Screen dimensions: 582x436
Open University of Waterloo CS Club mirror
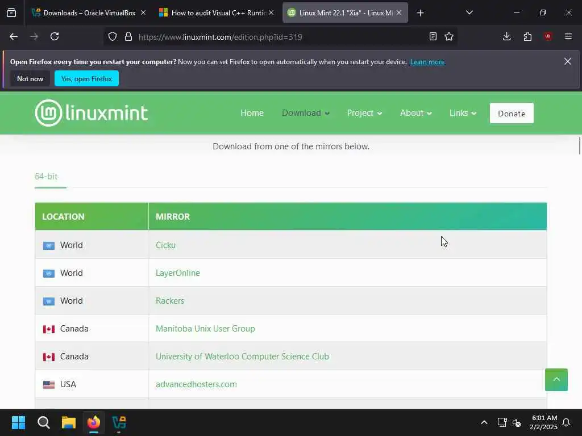(x=242, y=357)
